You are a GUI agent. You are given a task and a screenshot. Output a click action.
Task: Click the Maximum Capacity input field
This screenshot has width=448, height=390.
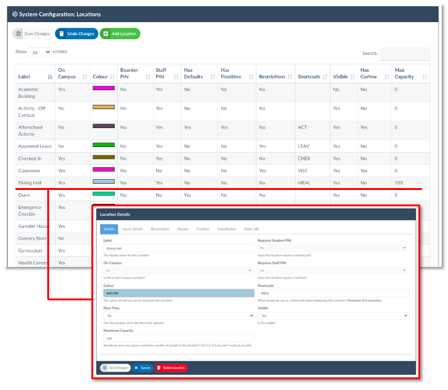tap(178, 338)
